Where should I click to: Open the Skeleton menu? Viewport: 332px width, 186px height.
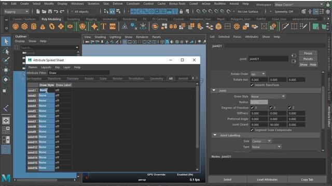click(93, 4)
